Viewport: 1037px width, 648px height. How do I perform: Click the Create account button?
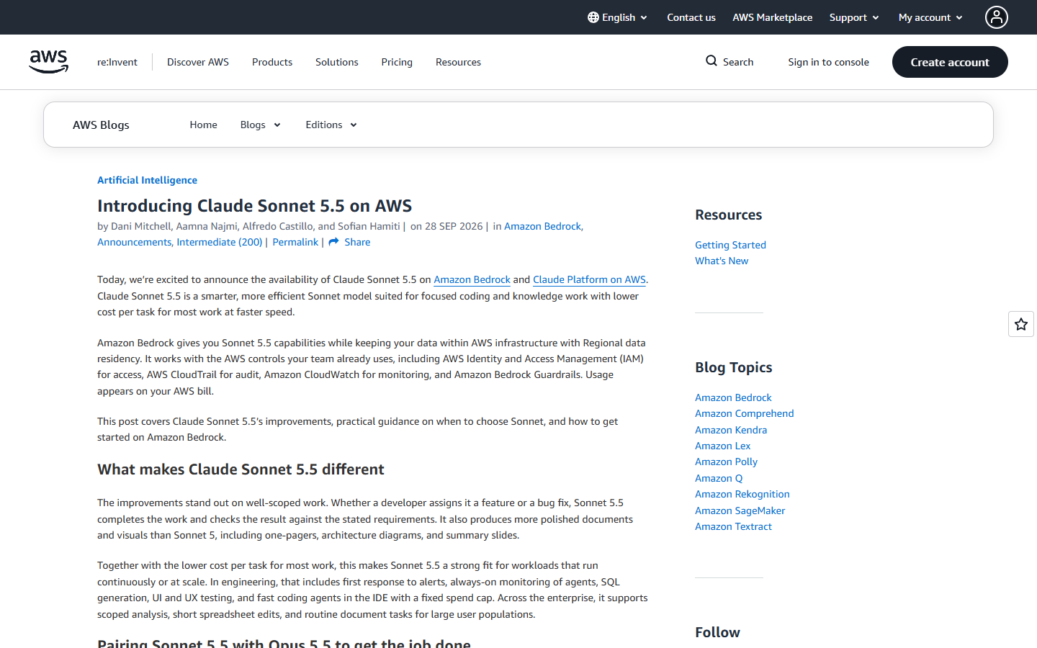coord(950,62)
